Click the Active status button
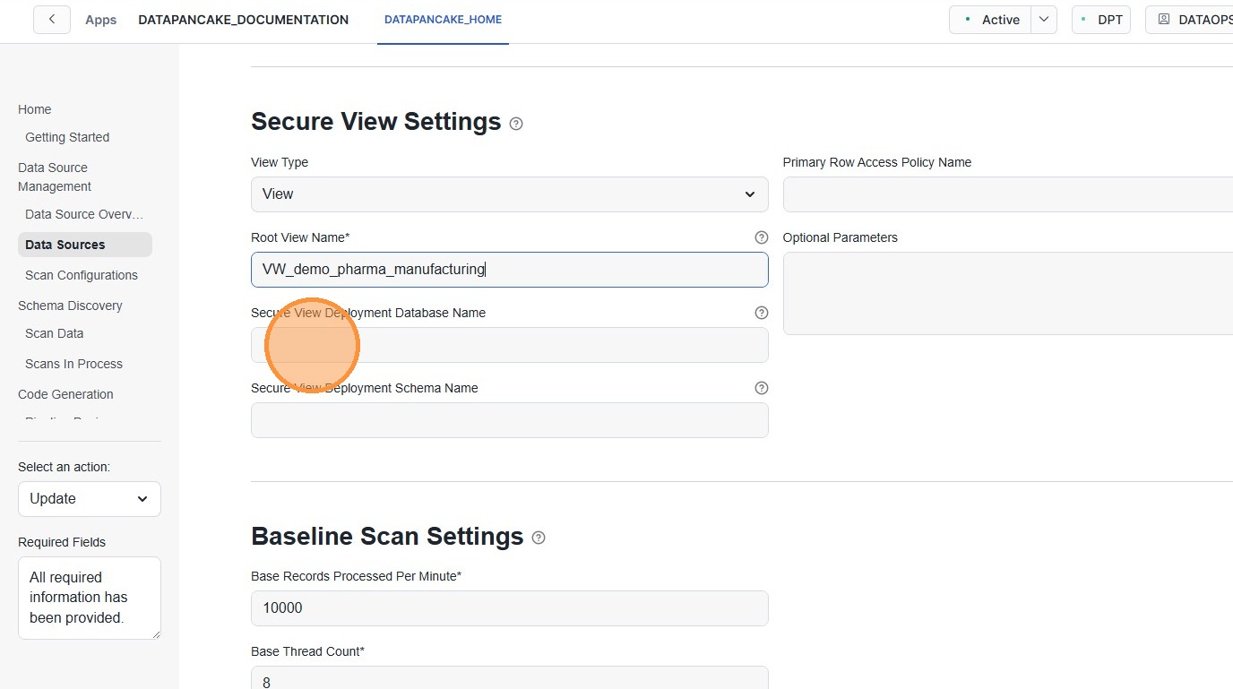Viewport: 1233px width, 689px height. (991, 20)
